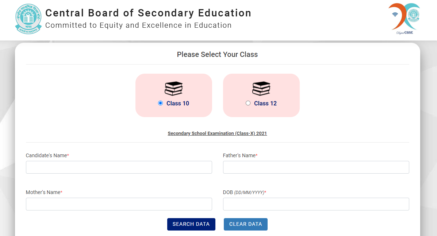Click the CBSE emblem logo
The height and width of the screenshot is (236, 437).
pyautogui.click(x=28, y=19)
